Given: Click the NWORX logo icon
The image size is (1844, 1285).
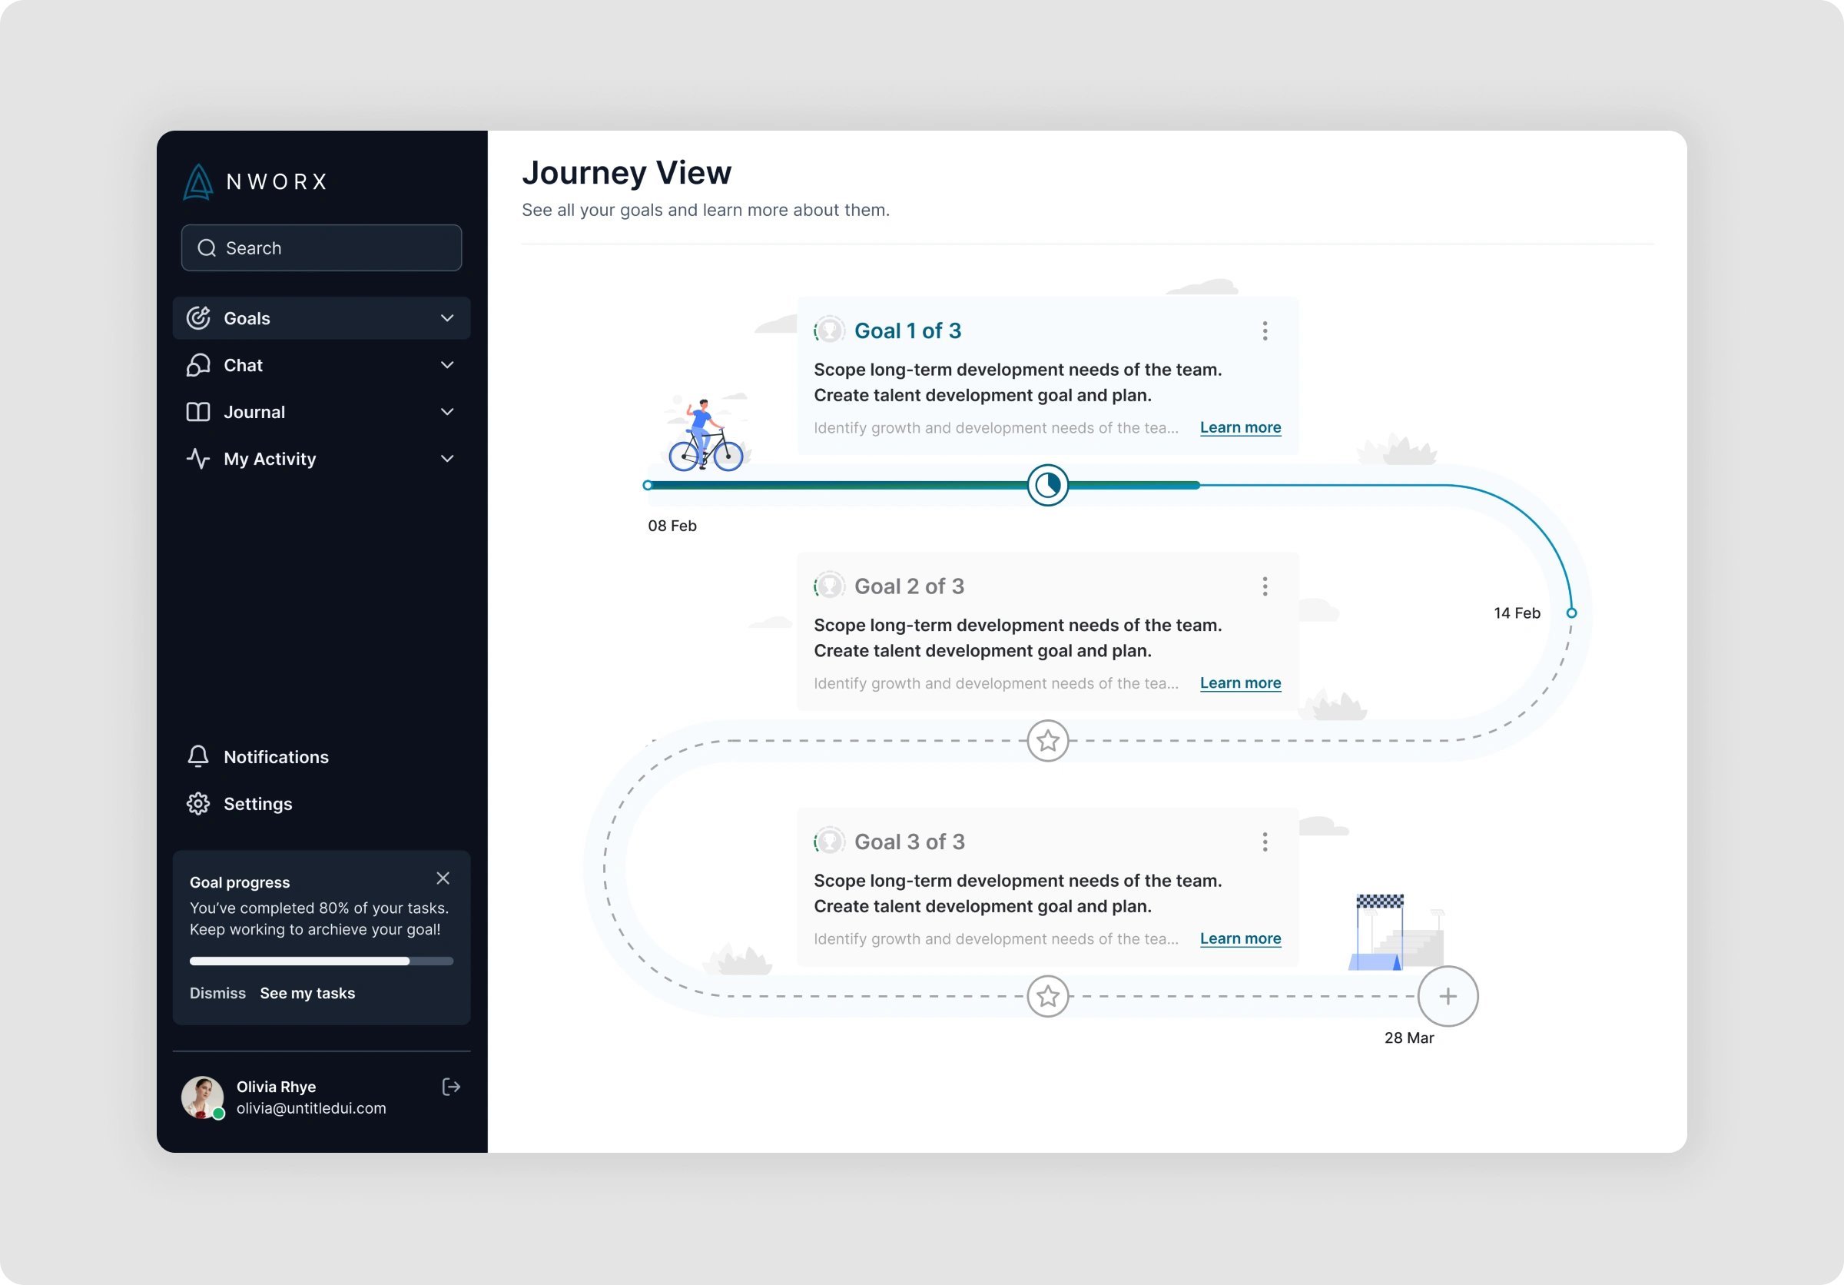Looking at the screenshot, I should pyautogui.click(x=197, y=181).
